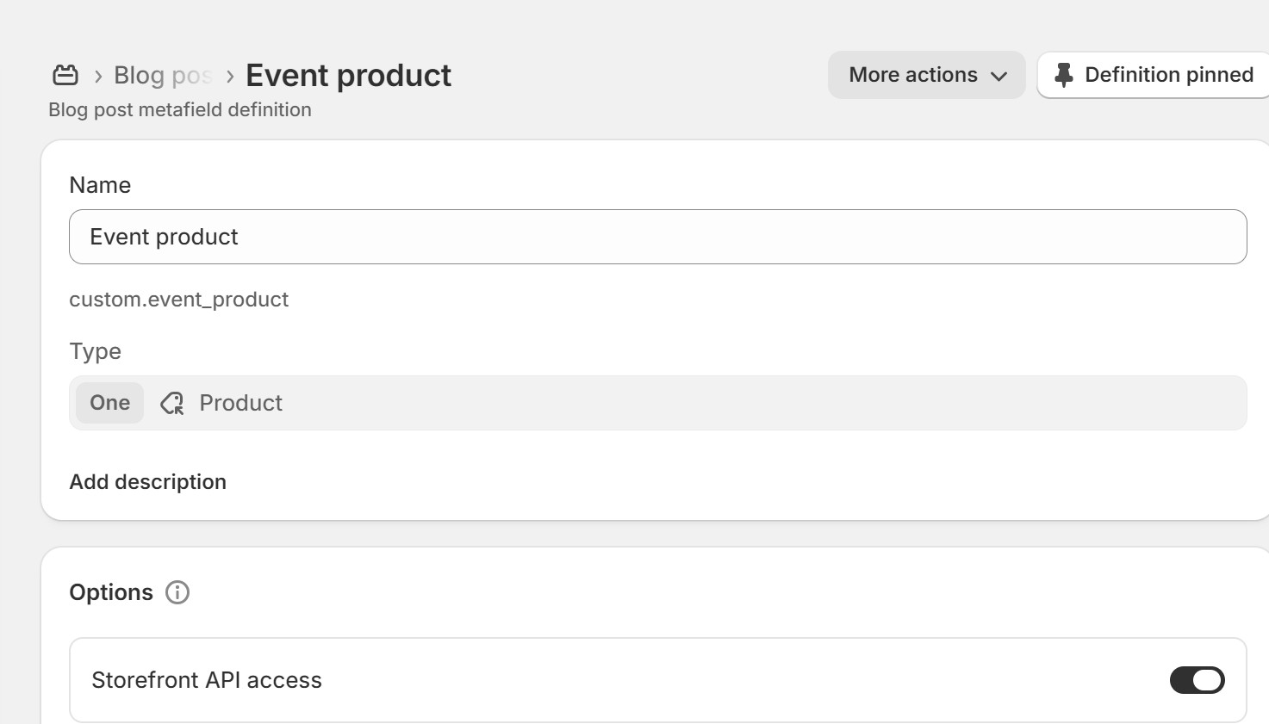
Task: Navigate to Blog posts breadcrumb
Action: [x=163, y=76]
